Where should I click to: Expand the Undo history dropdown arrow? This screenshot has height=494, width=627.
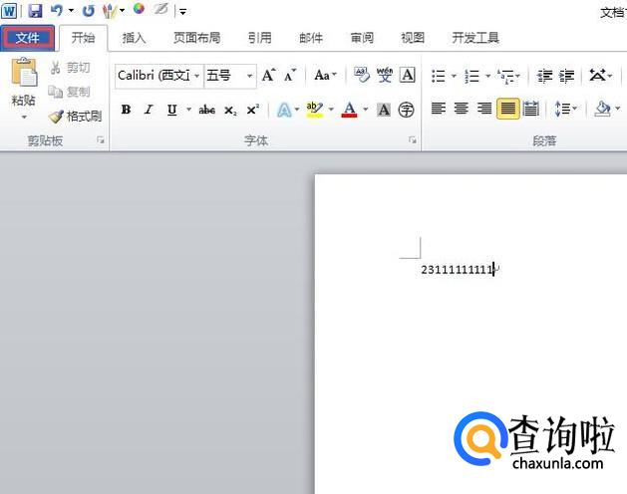(71, 10)
